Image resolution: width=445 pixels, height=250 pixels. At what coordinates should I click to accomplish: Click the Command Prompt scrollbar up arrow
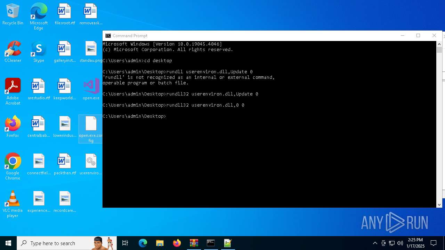pyautogui.click(x=439, y=44)
